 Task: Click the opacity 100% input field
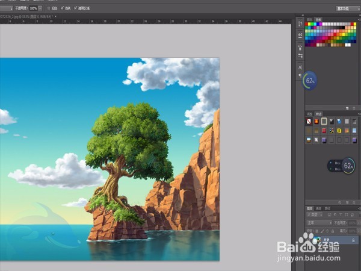click(33, 8)
